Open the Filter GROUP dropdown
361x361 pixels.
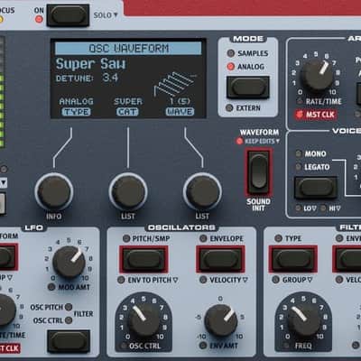pyautogui.click(x=297, y=280)
